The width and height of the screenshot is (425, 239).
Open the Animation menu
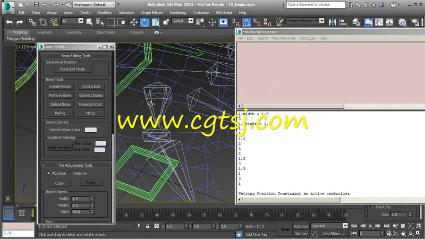[126, 13]
